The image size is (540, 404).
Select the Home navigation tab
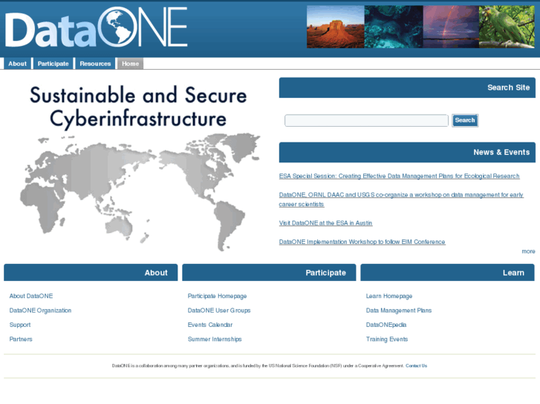tap(130, 64)
